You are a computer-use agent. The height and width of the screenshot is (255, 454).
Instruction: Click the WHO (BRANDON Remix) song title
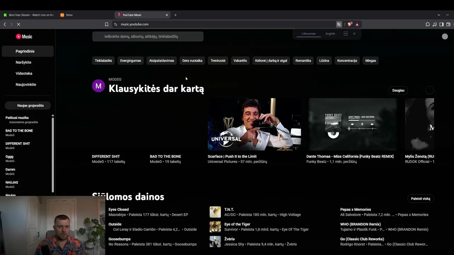(360, 224)
